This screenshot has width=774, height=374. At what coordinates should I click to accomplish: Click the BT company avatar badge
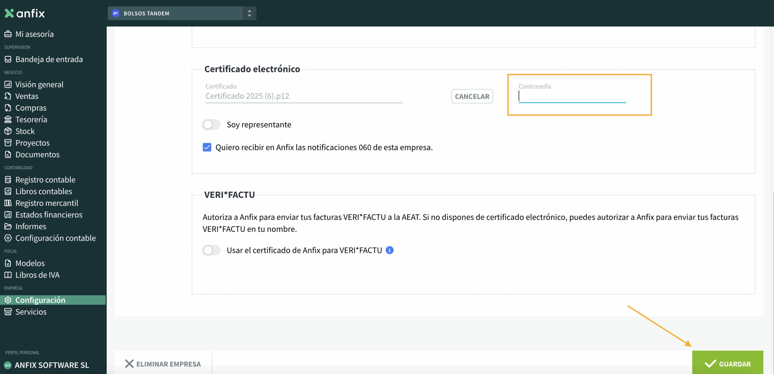tap(115, 13)
